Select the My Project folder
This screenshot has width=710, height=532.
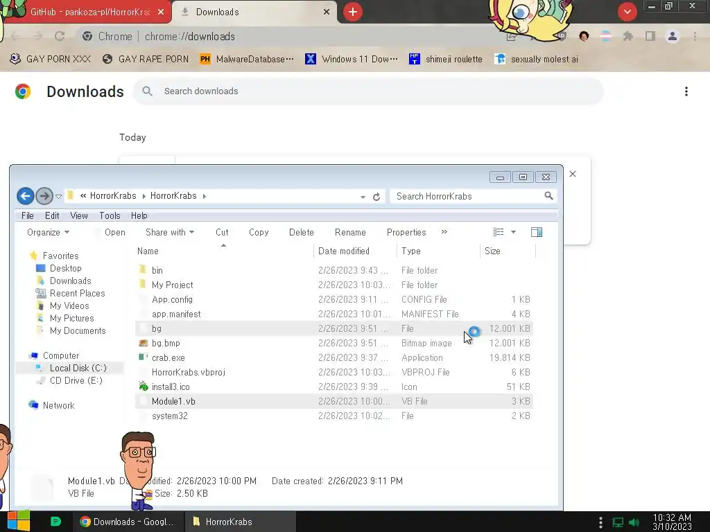334,285
